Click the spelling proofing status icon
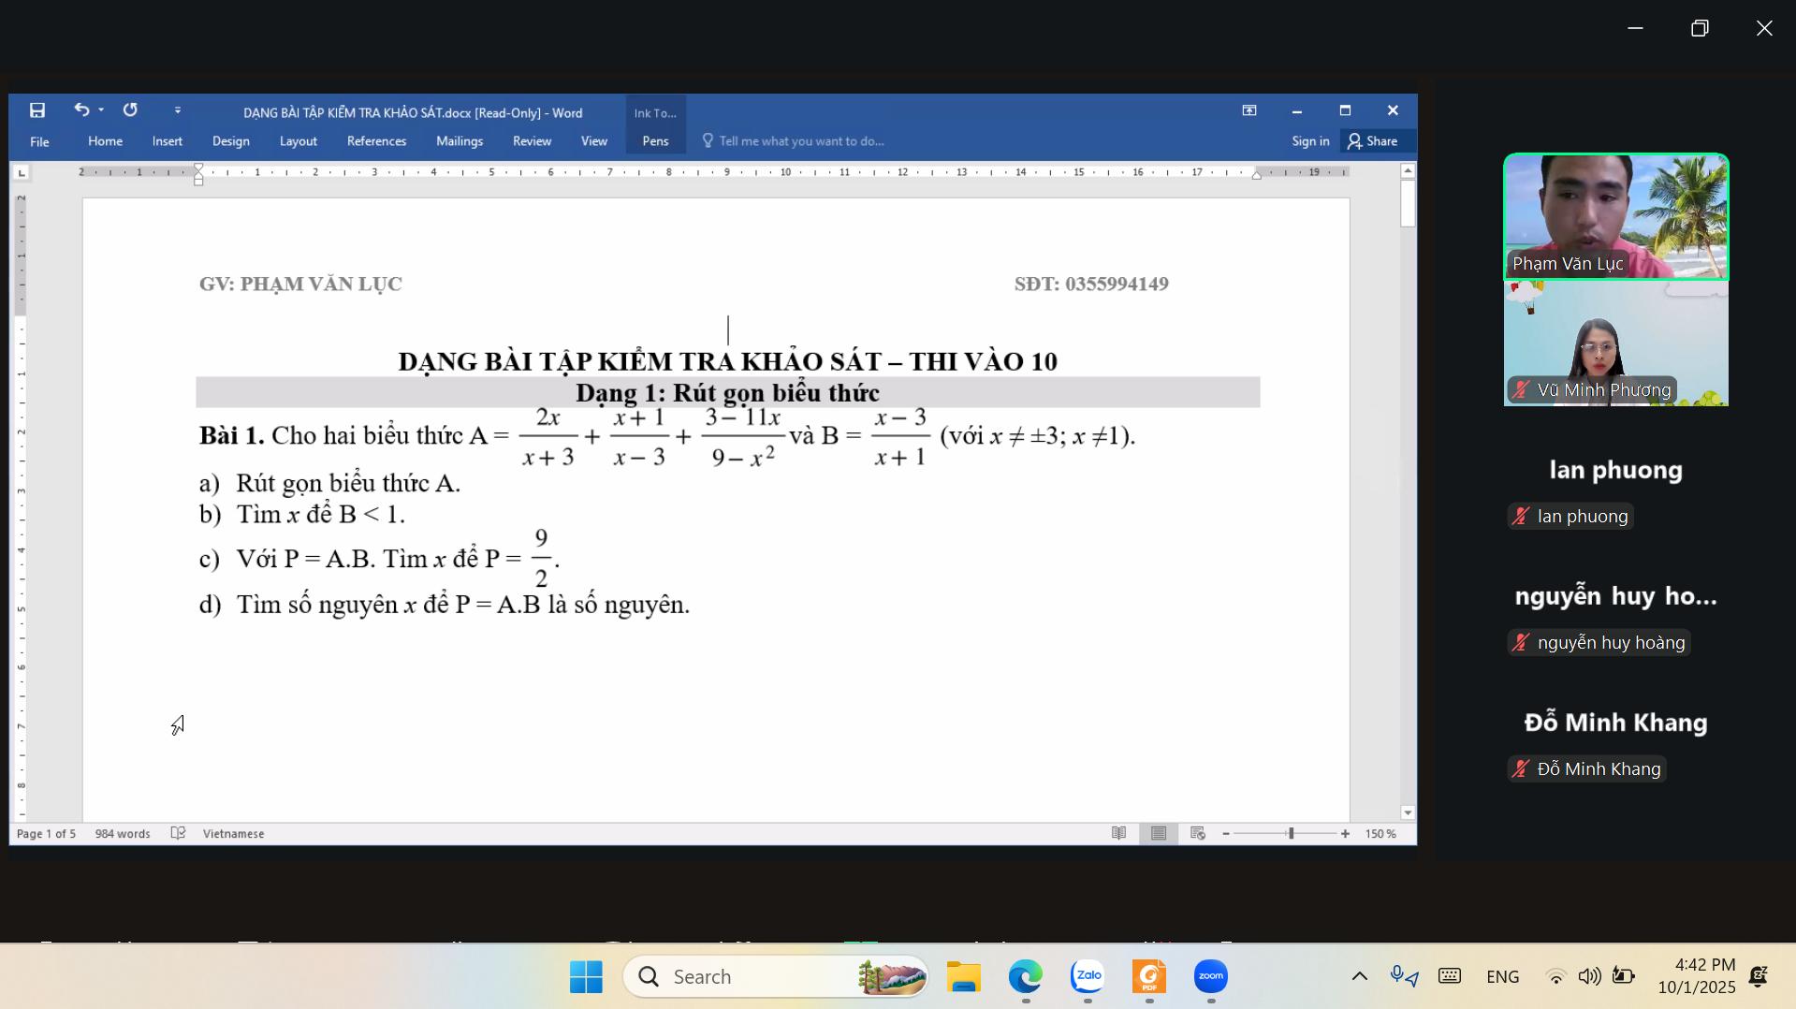This screenshot has height=1009, width=1796. tap(178, 833)
